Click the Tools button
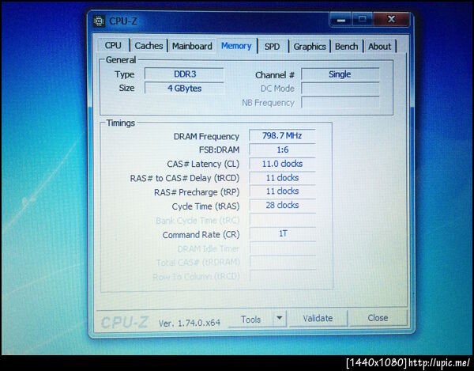Screen dimensions: 474x371 click(250, 320)
